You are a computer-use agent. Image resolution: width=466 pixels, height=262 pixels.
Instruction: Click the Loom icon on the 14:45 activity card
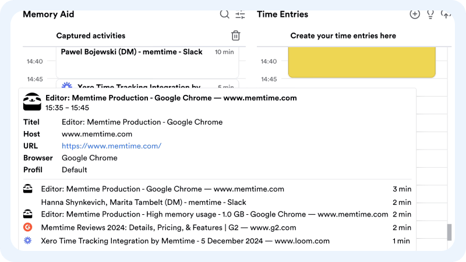tap(67, 86)
